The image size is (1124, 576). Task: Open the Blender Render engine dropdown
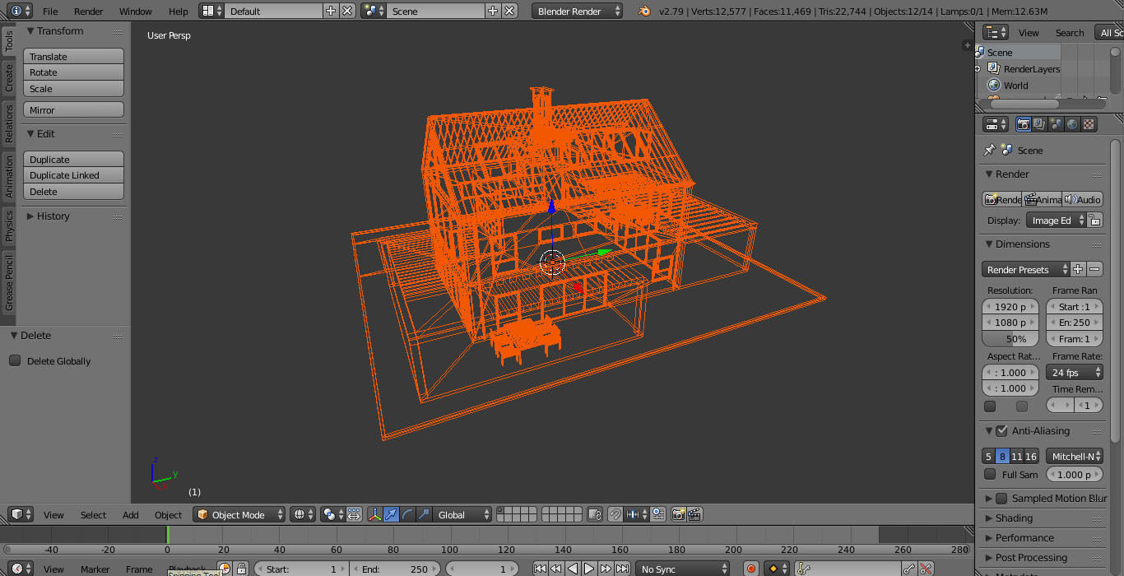point(578,11)
